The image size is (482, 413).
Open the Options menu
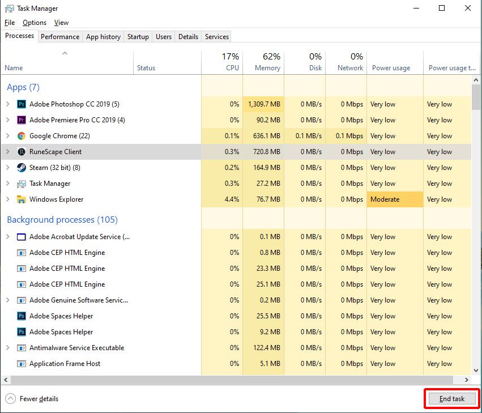point(35,23)
